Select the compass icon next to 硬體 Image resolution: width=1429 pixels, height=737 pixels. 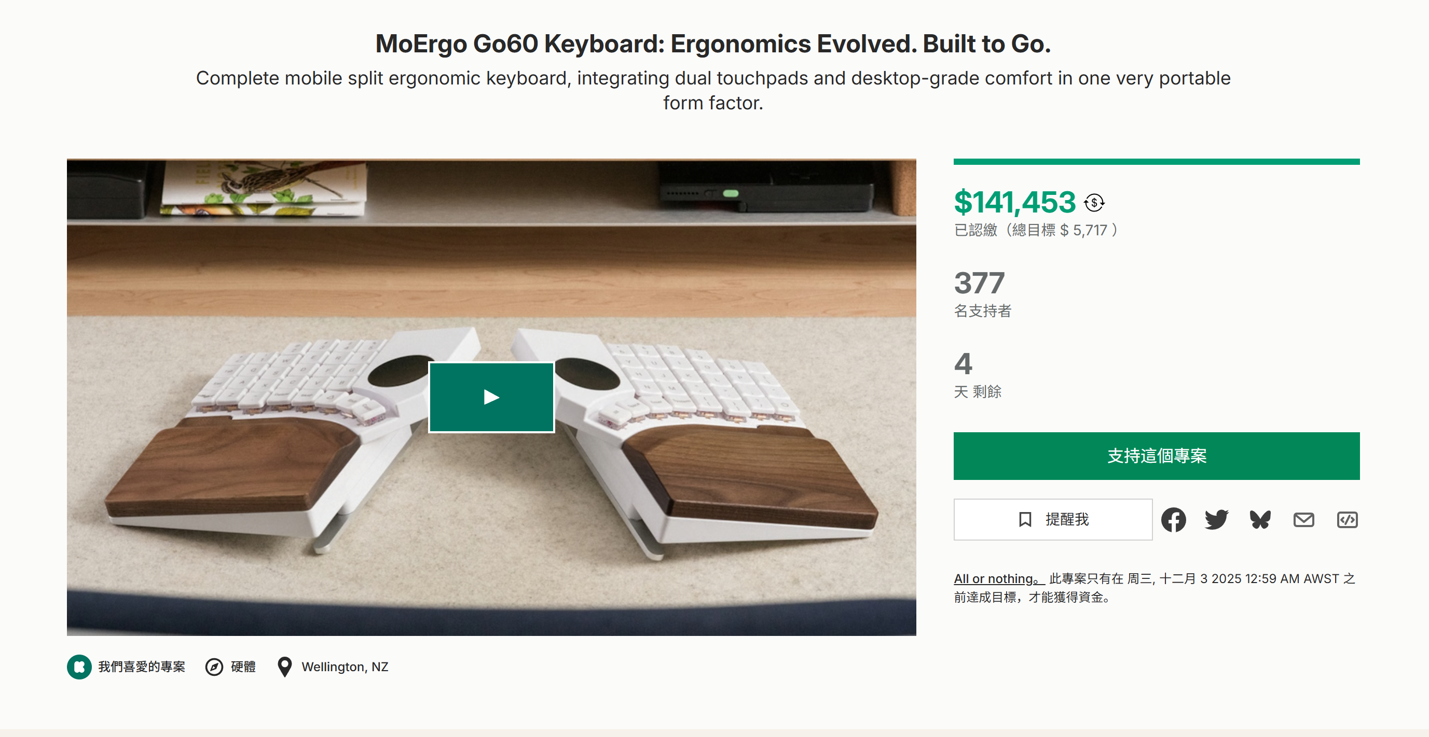[215, 667]
